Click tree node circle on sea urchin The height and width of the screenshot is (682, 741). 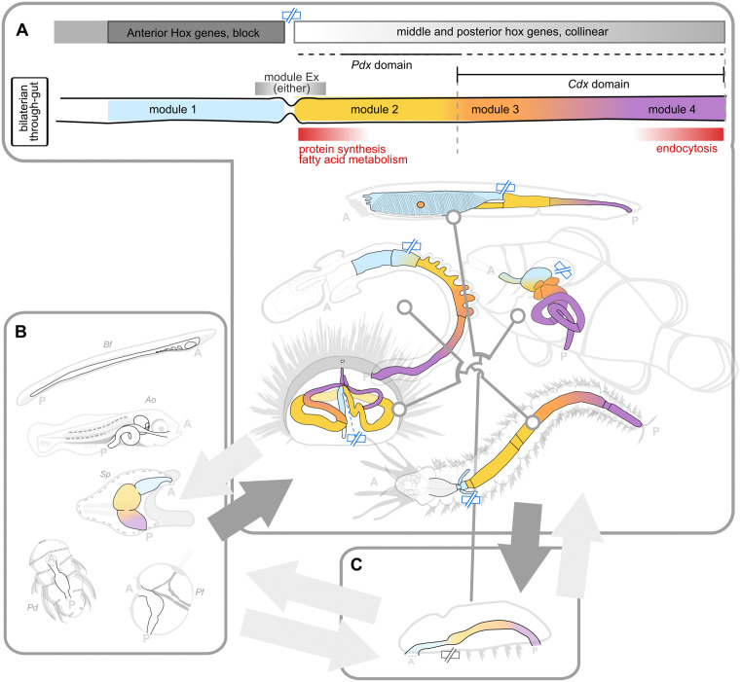399,410
